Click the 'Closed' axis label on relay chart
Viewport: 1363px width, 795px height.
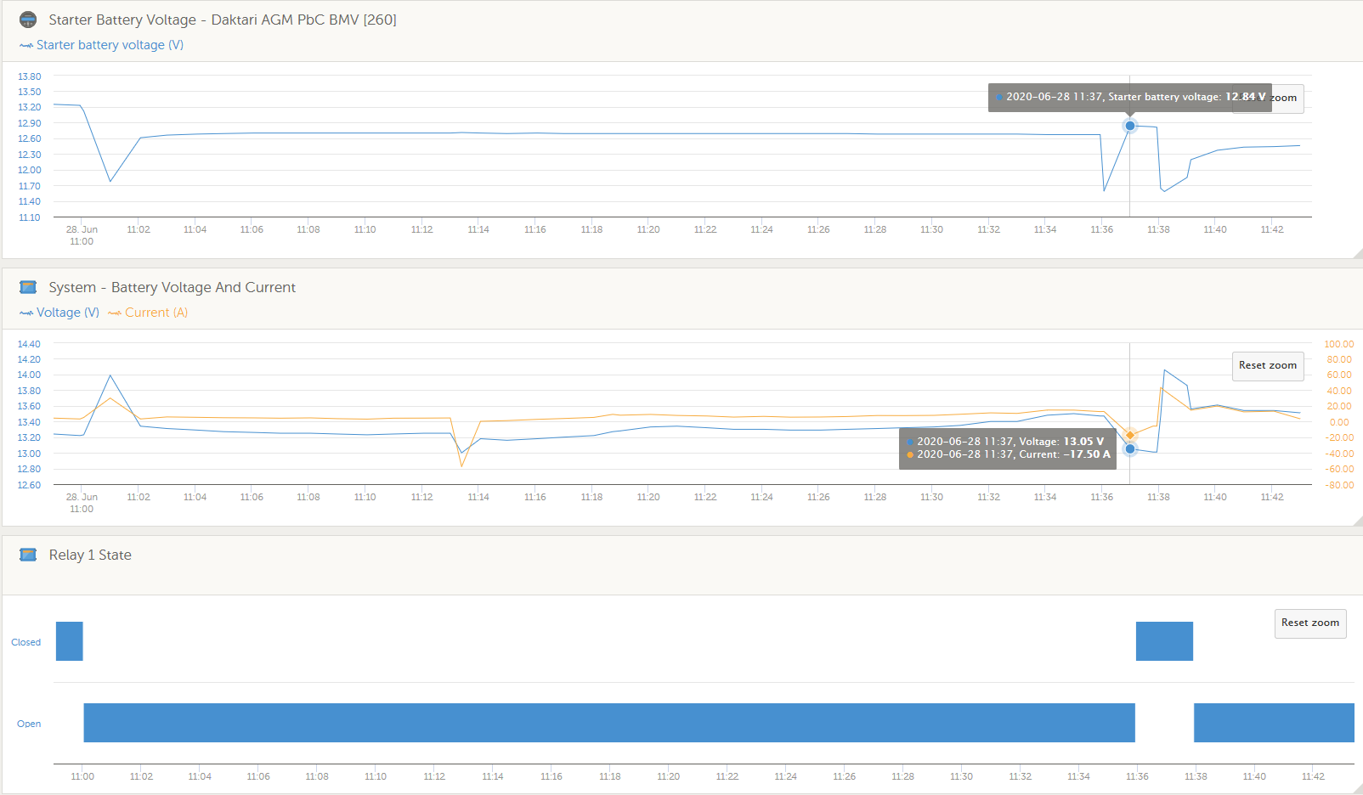coord(25,642)
